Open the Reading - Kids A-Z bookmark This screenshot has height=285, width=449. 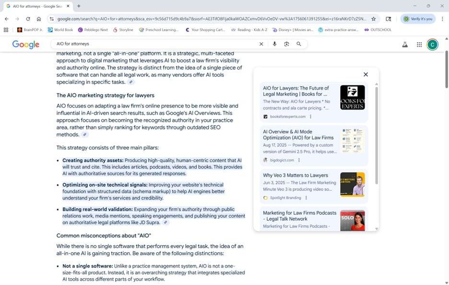249,30
